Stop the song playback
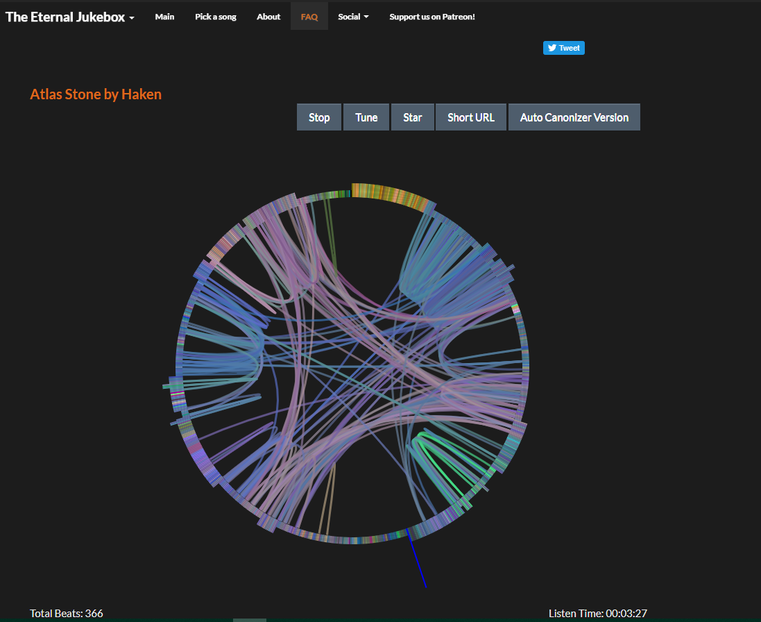 click(319, 117)
